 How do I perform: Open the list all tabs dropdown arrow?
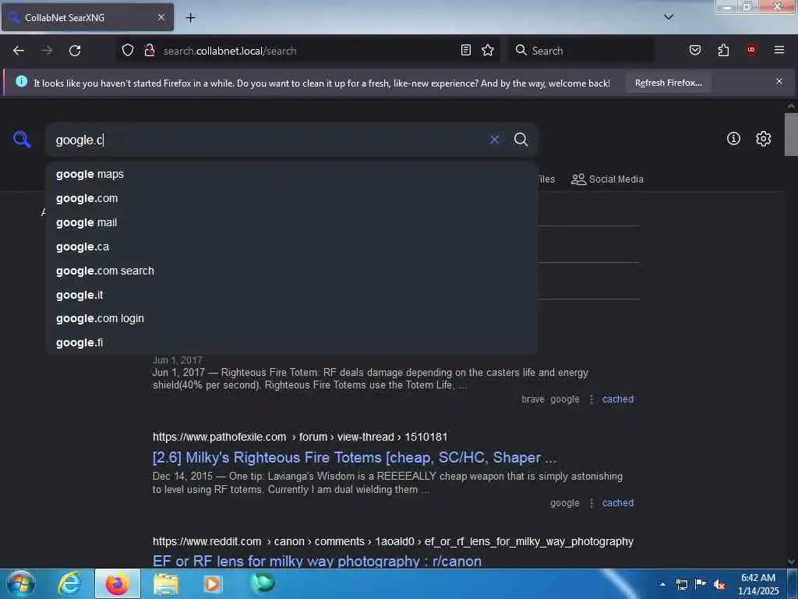coord(669,17)
